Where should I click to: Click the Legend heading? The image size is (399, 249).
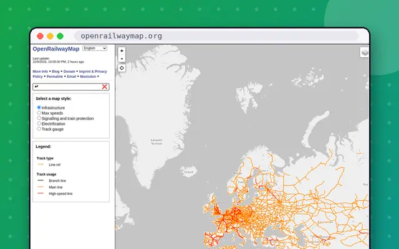43,147
